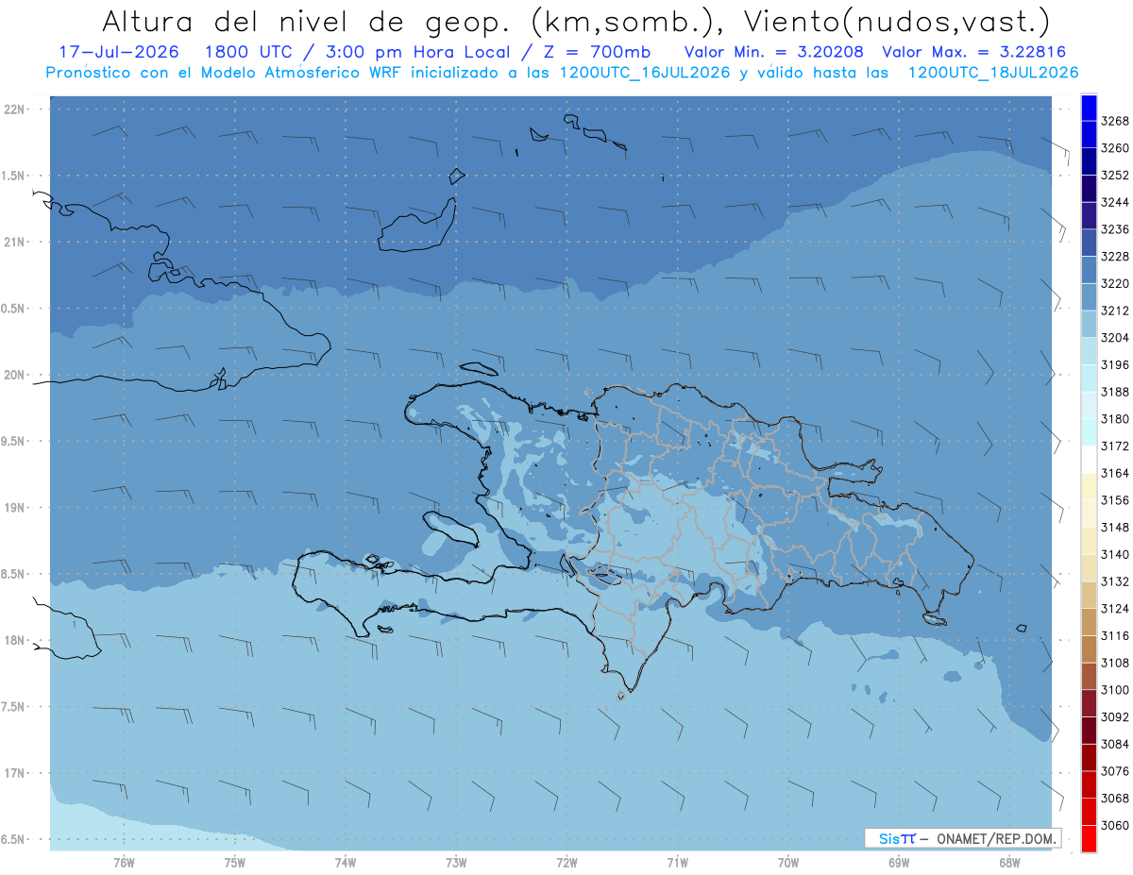
Task: Click the white color bar segment between 3172 and 3164
Action: coord(1089,460)
